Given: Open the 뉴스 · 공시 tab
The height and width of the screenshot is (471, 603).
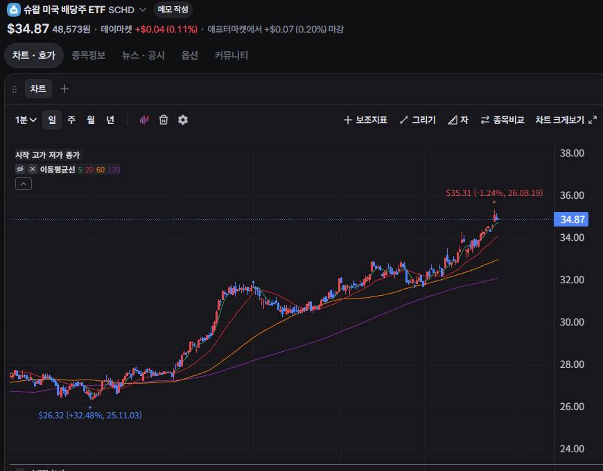Looking at the screenshot, I should [x=143, y=55].
